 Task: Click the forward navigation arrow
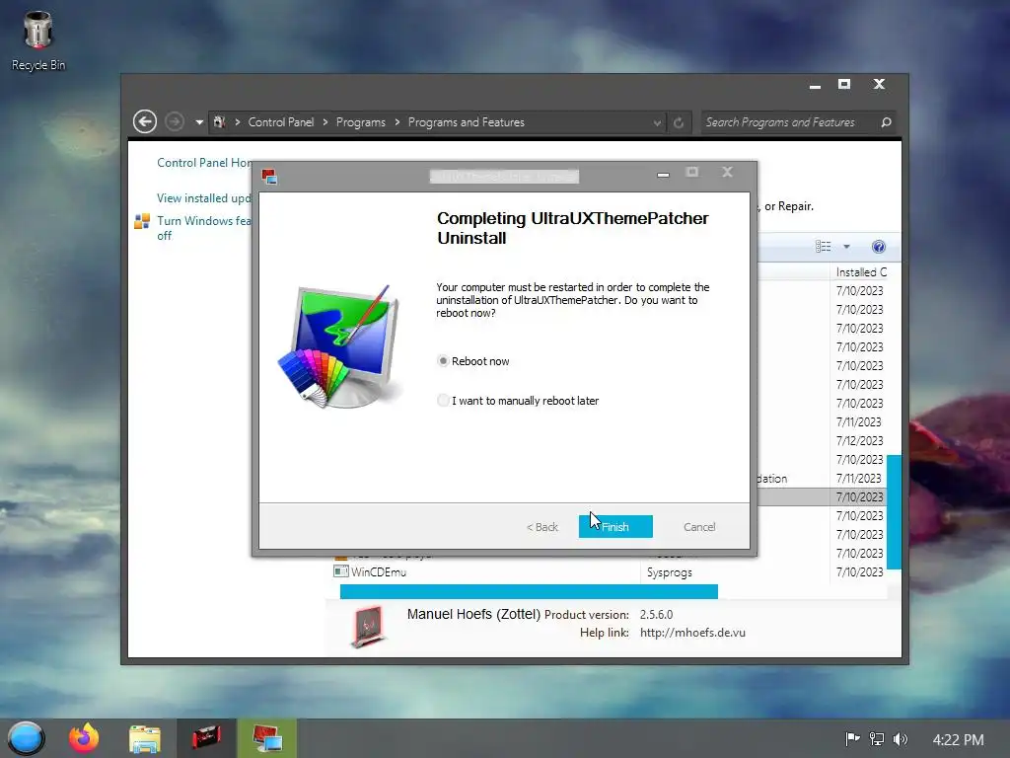(174, 121)
